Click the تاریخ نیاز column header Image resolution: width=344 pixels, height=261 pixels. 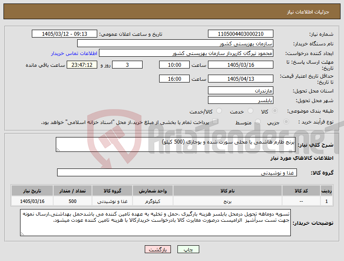pos(32,191)
